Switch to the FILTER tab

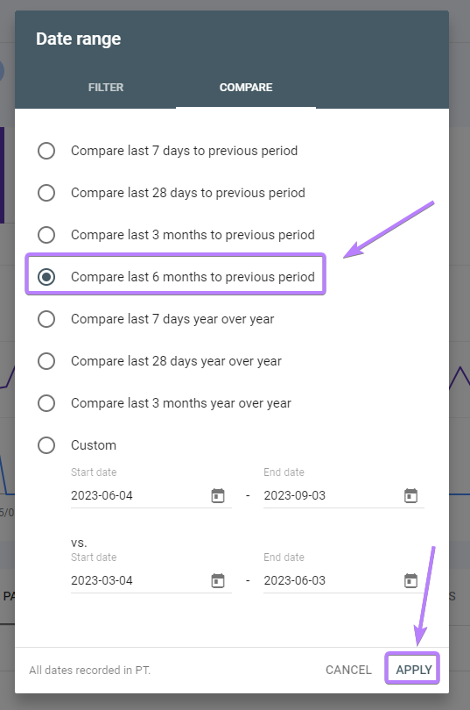click(106, 88)
